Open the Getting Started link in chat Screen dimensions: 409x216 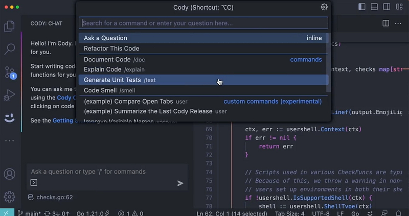pyautogui.click(x=64, y=121)
